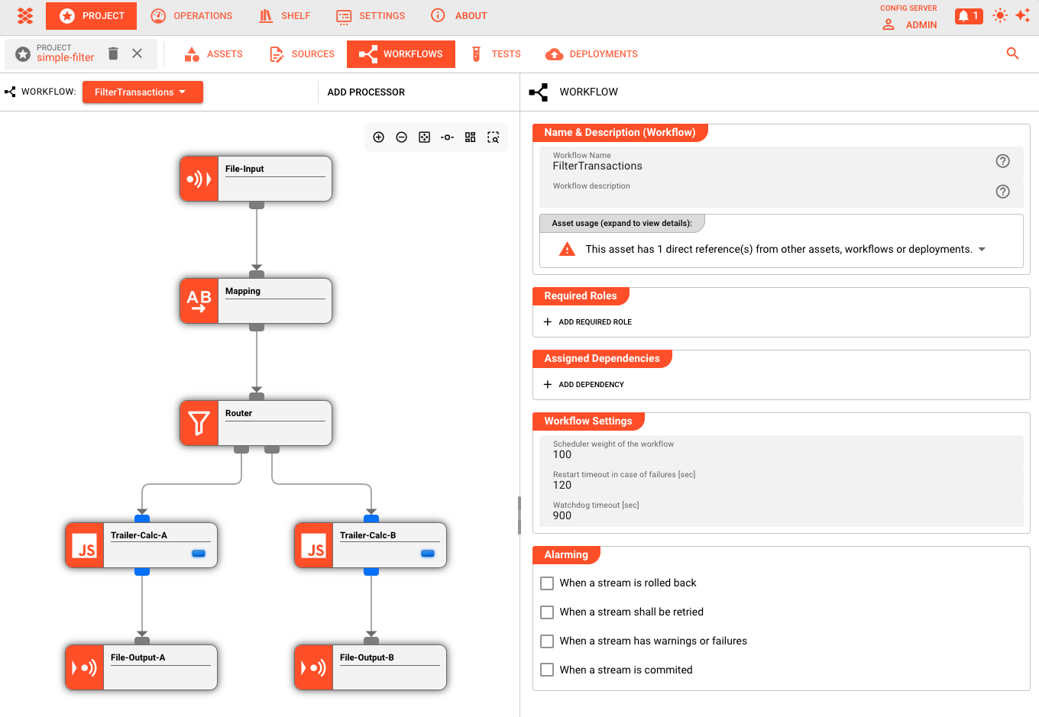This screenshot has width=1039, height=717.
Task: Select the Router node funnel icon
Action: pos(199,423)
